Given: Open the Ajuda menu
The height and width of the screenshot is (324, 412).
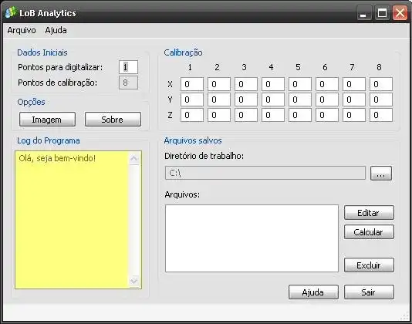Looking at the screenshot, I should [x=56, y=31].
